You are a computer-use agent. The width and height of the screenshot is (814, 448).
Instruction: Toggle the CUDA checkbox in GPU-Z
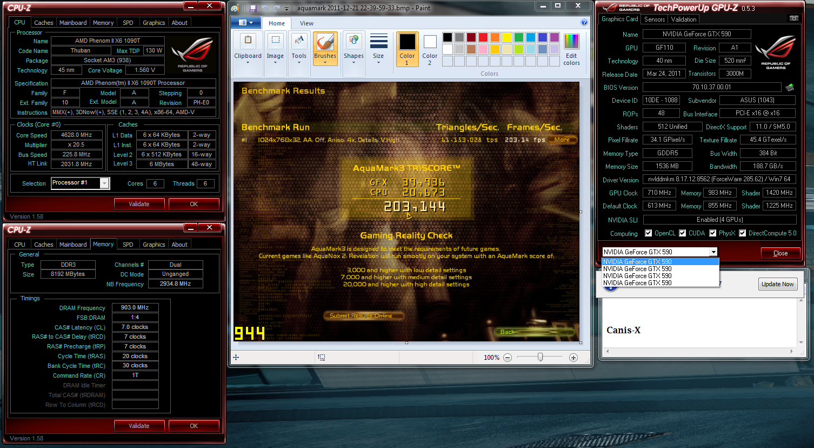pyautogui.click(x=683, y=233)
